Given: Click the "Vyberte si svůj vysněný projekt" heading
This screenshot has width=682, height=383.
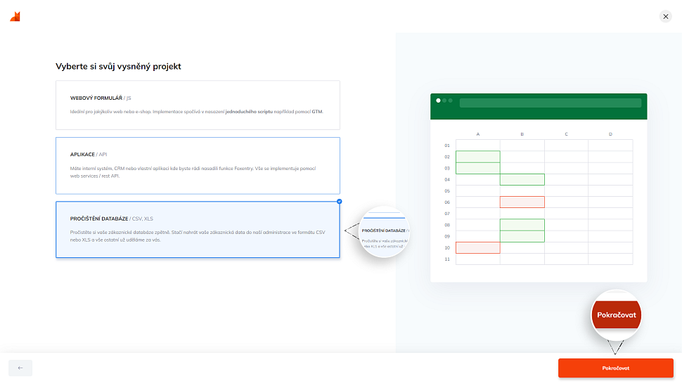Looking at the screenshot, I should coord(118,67).
